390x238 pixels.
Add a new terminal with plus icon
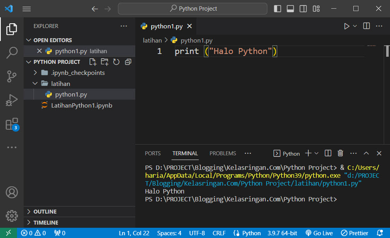308,153
